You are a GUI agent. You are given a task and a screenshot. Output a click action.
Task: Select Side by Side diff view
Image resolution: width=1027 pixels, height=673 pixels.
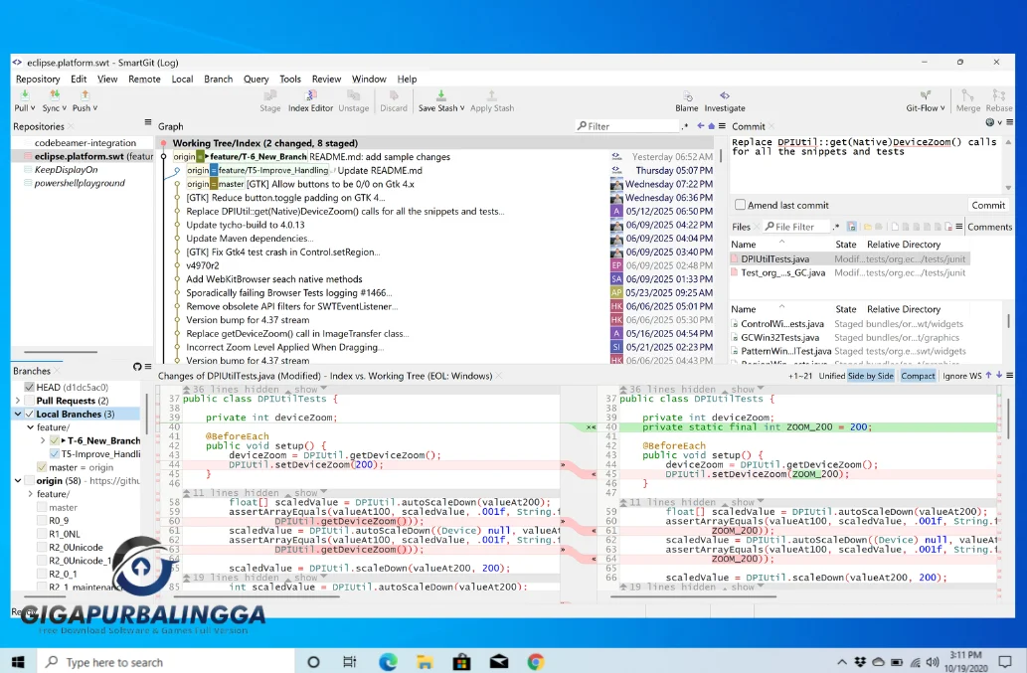point(871,376)
